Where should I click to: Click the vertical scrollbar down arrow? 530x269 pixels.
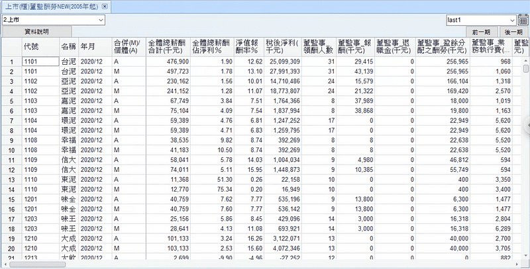click(x=526, y=255)
